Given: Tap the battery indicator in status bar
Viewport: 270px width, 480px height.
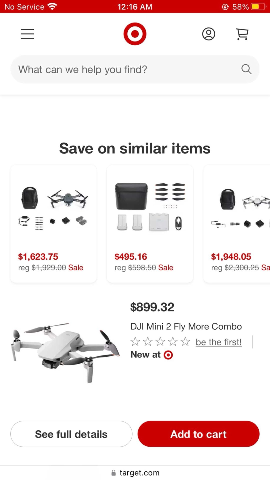Looking at the screenshot, I should coord(259,7).
